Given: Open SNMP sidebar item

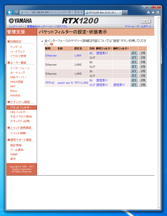Looking at the screenshot, I should pyautogui.click(x=14, y=154).
